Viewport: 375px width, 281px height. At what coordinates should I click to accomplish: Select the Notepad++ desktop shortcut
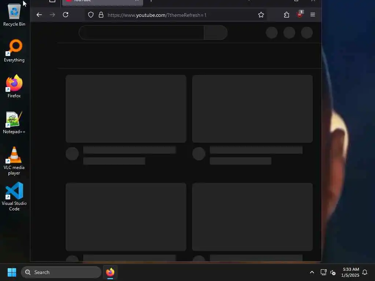tap(14, 123)
